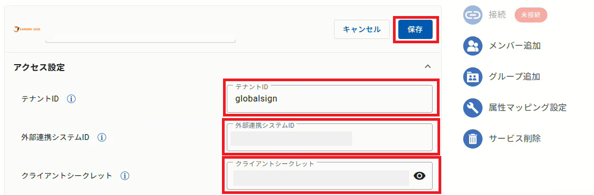Open グループ追加 text link
This screenshot has width=594, height=195.
click(x=515, y=77)
